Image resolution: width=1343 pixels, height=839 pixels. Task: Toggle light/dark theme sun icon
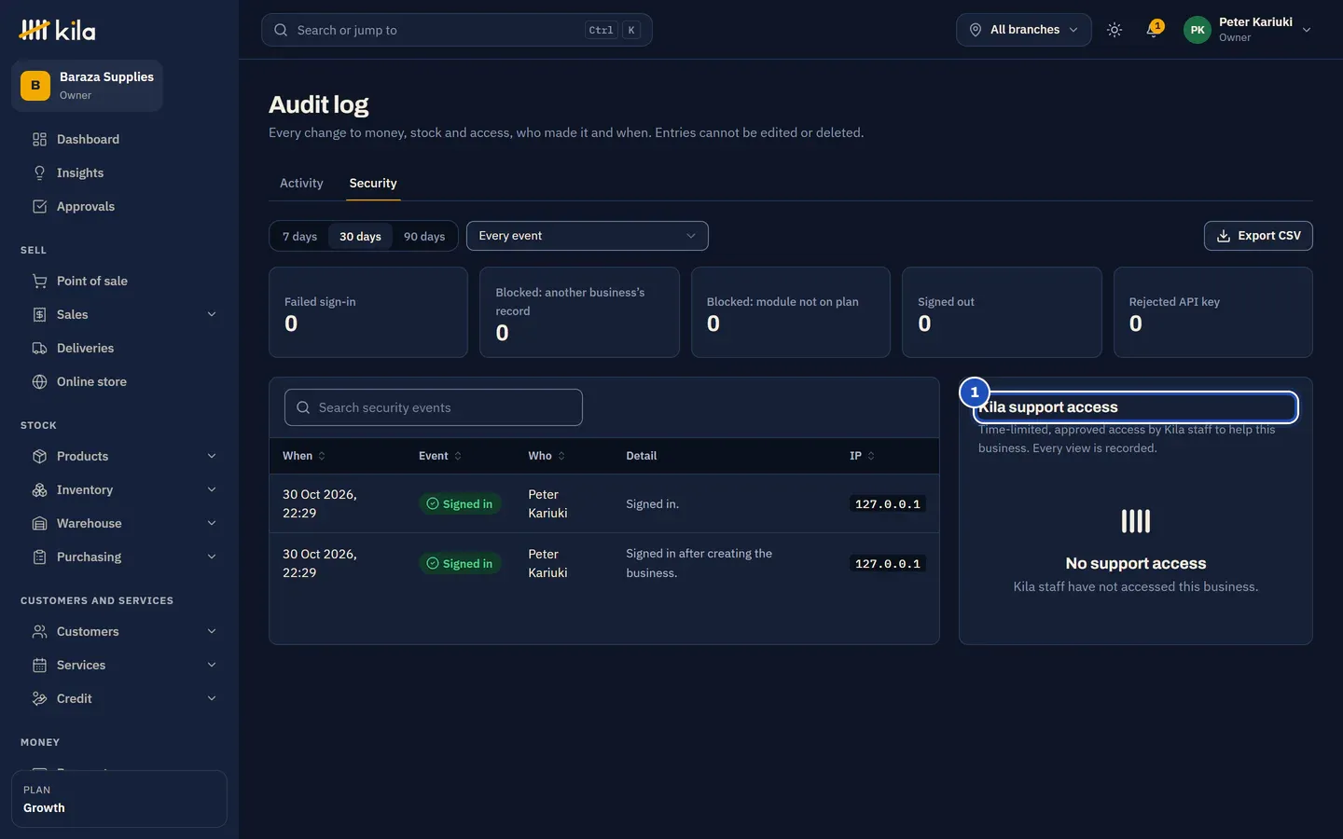[1115, 30]
